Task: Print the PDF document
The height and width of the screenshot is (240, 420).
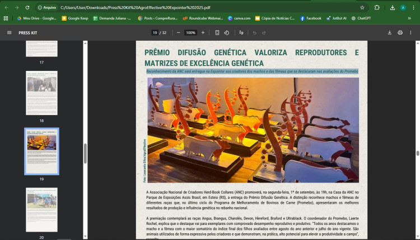Action: pyautogui.click(x=400, y=32)
